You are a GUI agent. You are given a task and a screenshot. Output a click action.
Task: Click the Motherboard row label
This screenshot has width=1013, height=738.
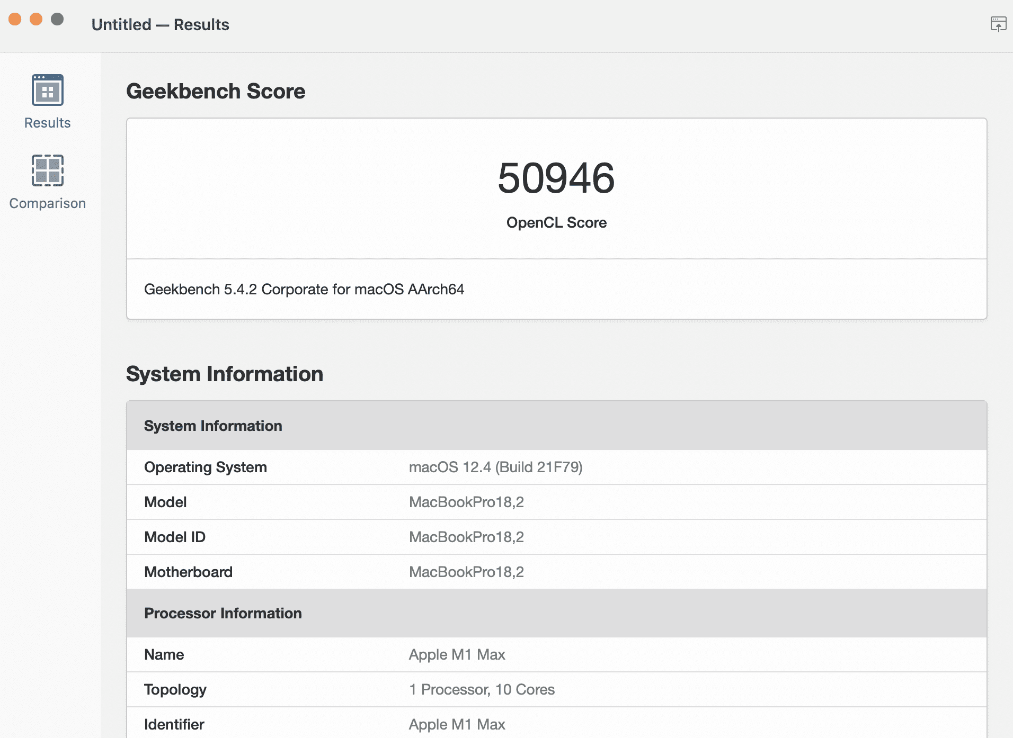188,572
